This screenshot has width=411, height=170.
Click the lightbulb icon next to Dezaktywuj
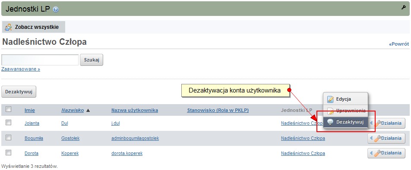tap(331, 122)
